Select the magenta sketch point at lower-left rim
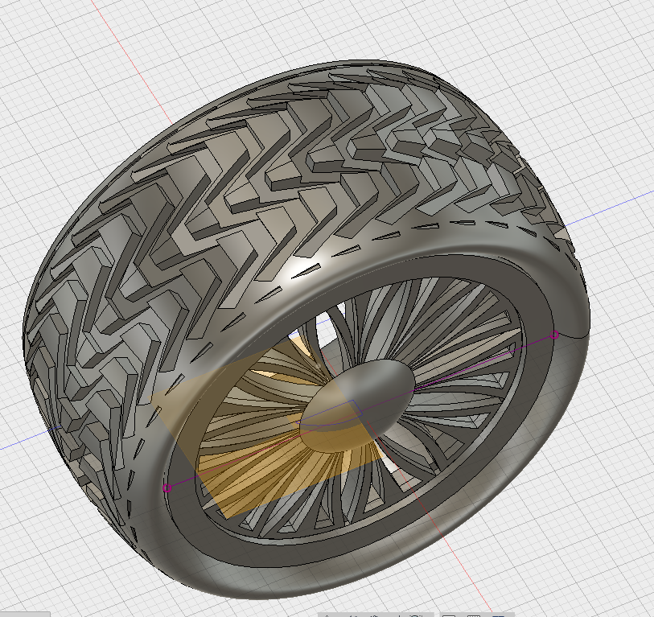 tap(167, 487)
